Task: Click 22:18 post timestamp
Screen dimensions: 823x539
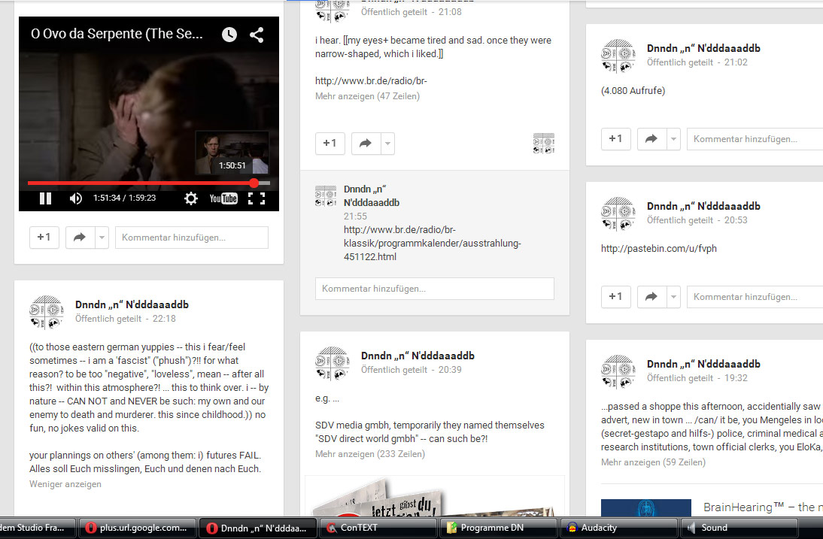Action: point(164,319)
